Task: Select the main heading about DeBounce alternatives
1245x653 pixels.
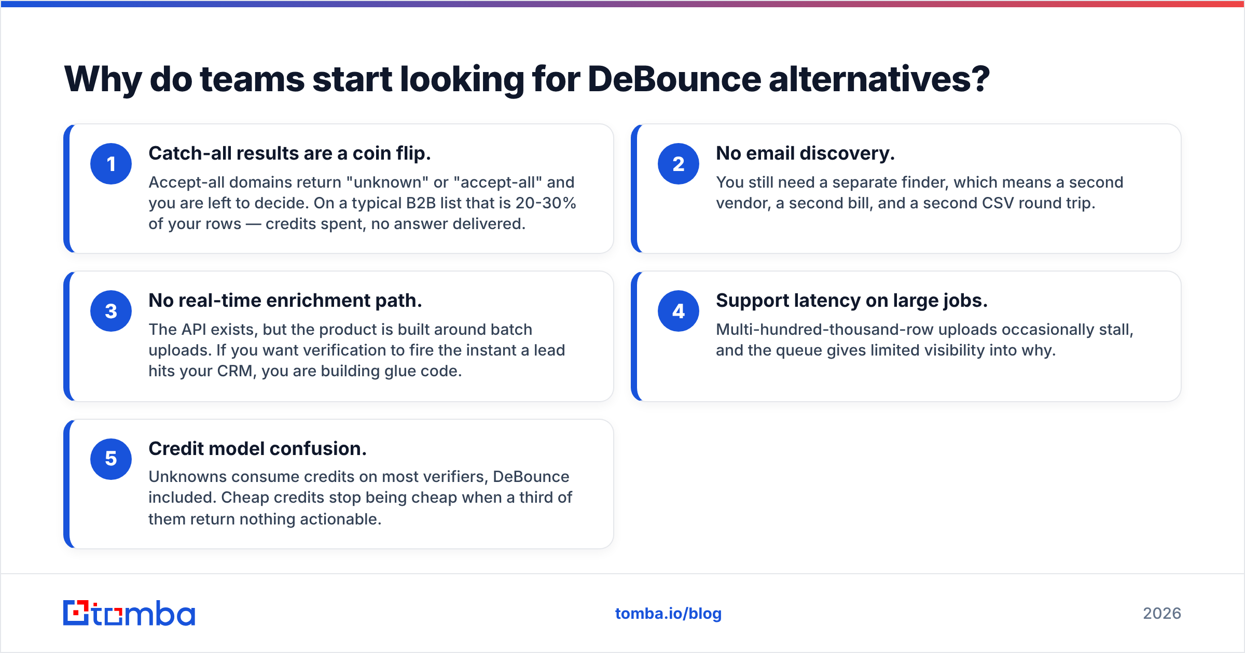Action: [527, 80]
